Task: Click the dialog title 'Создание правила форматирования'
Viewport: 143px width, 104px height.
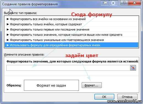Action: tap(30, 4)
